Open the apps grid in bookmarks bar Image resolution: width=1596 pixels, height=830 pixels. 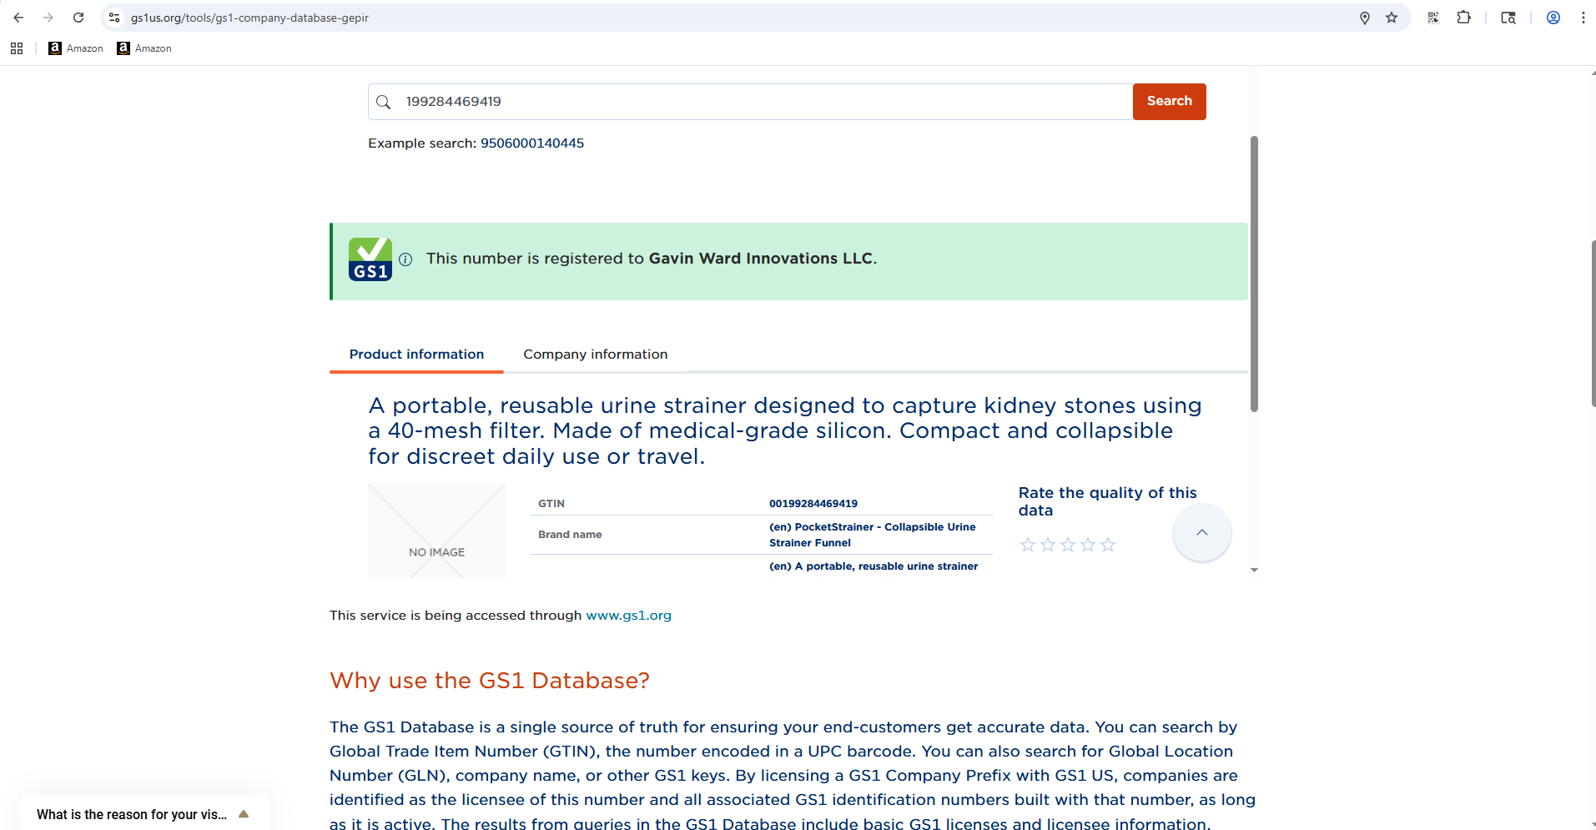click(17, 48)
